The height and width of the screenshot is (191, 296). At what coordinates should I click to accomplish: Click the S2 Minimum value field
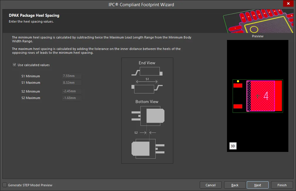pyautogui.click(x=72, y=91)
